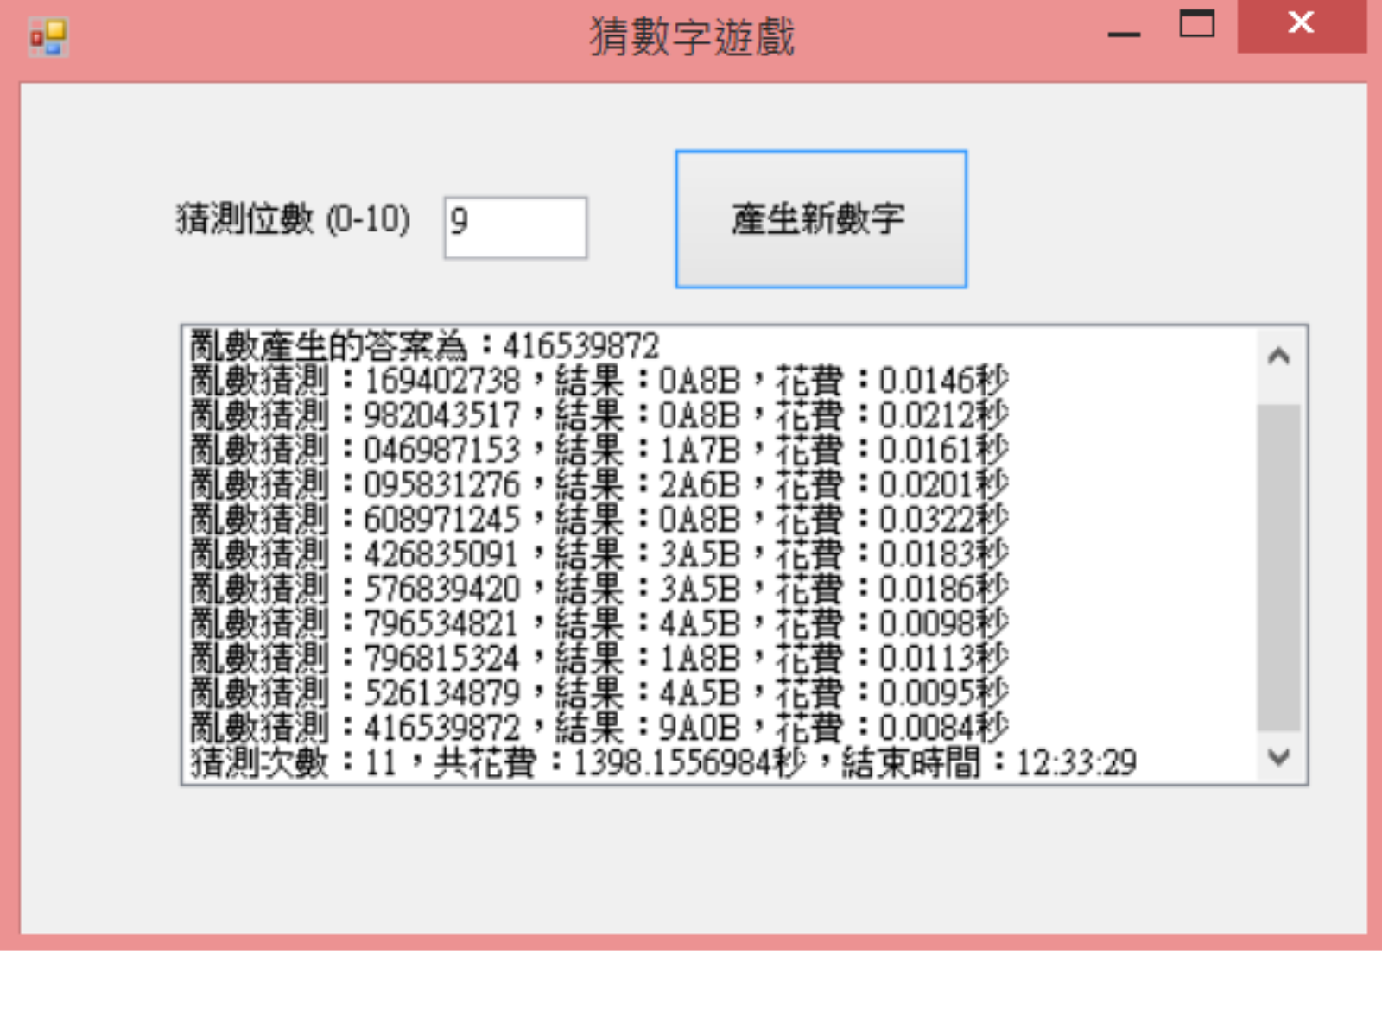
Task: Select the guess line 608971245
Action: coord(599,519)
